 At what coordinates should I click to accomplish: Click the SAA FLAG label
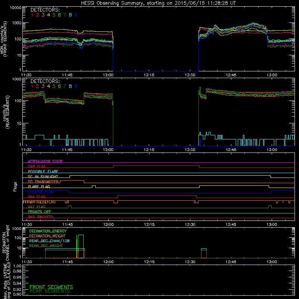pos(37,197)
